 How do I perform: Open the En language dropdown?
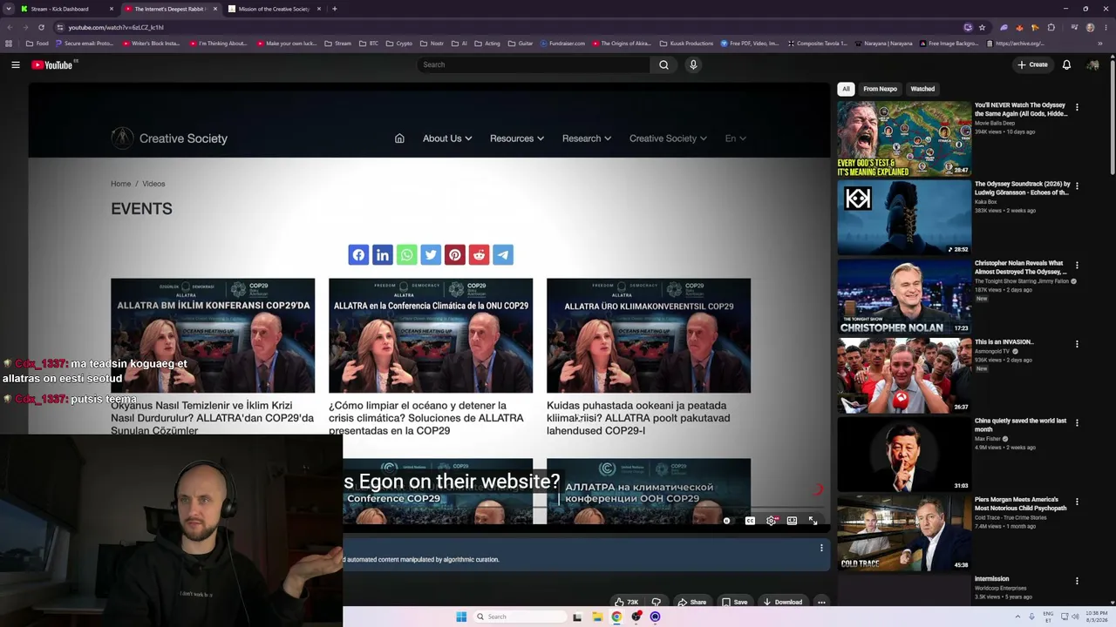pos(735,138)
